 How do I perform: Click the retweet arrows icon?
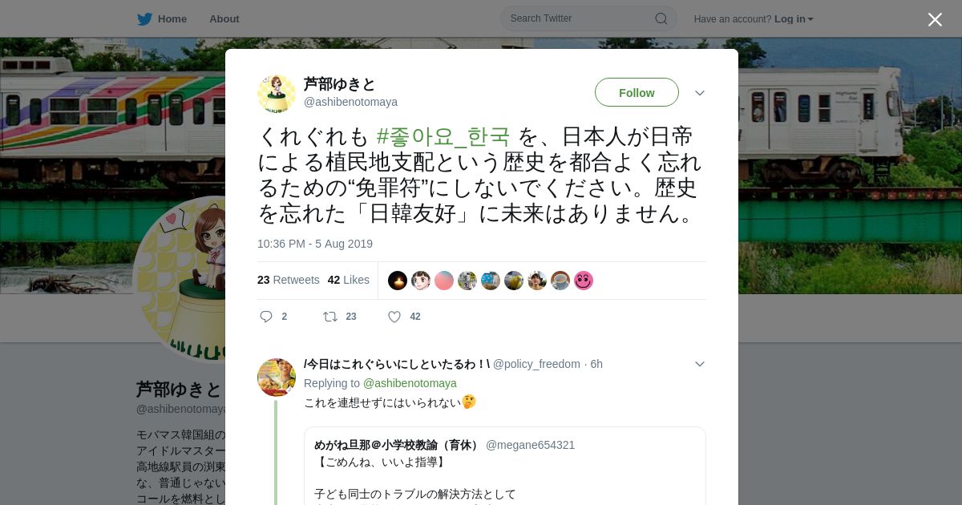[x=330, y=317]
